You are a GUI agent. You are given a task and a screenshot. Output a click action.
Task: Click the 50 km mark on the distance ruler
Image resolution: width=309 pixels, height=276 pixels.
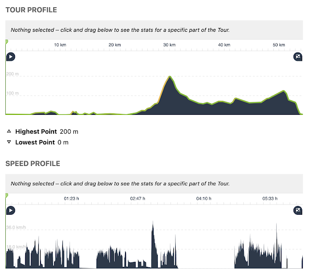point(279,45)
